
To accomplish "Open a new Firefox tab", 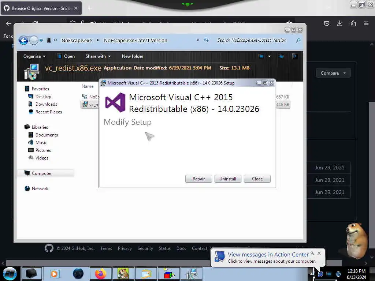I will pyautogui.click(x=90, y=8).
